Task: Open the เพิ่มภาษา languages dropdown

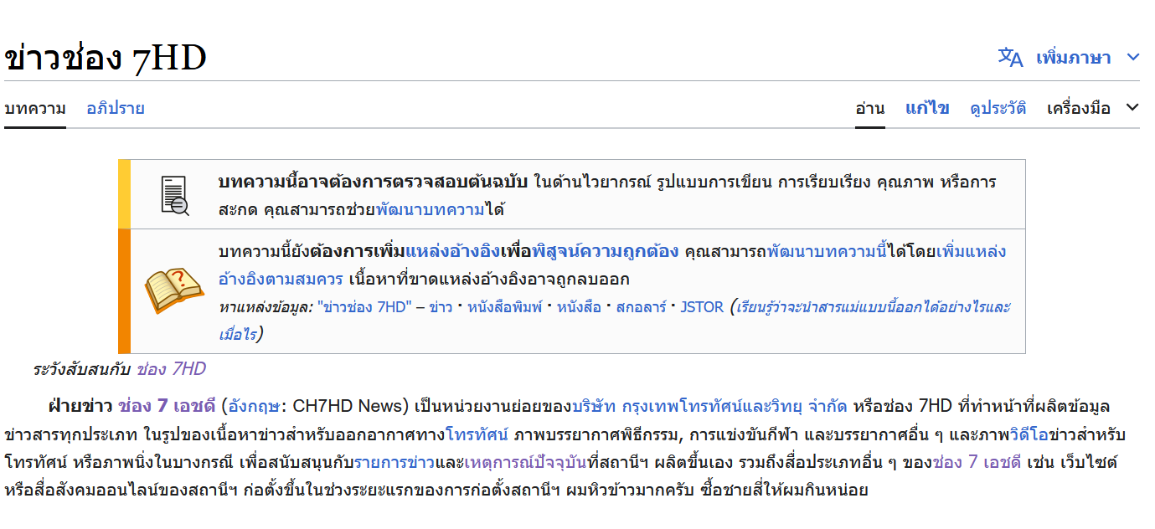Action: 1087,58
